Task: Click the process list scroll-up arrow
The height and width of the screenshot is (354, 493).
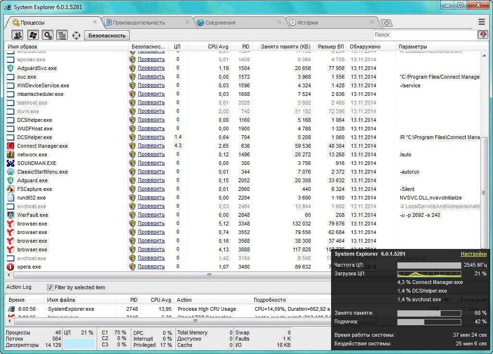Action: click(484, 56)
